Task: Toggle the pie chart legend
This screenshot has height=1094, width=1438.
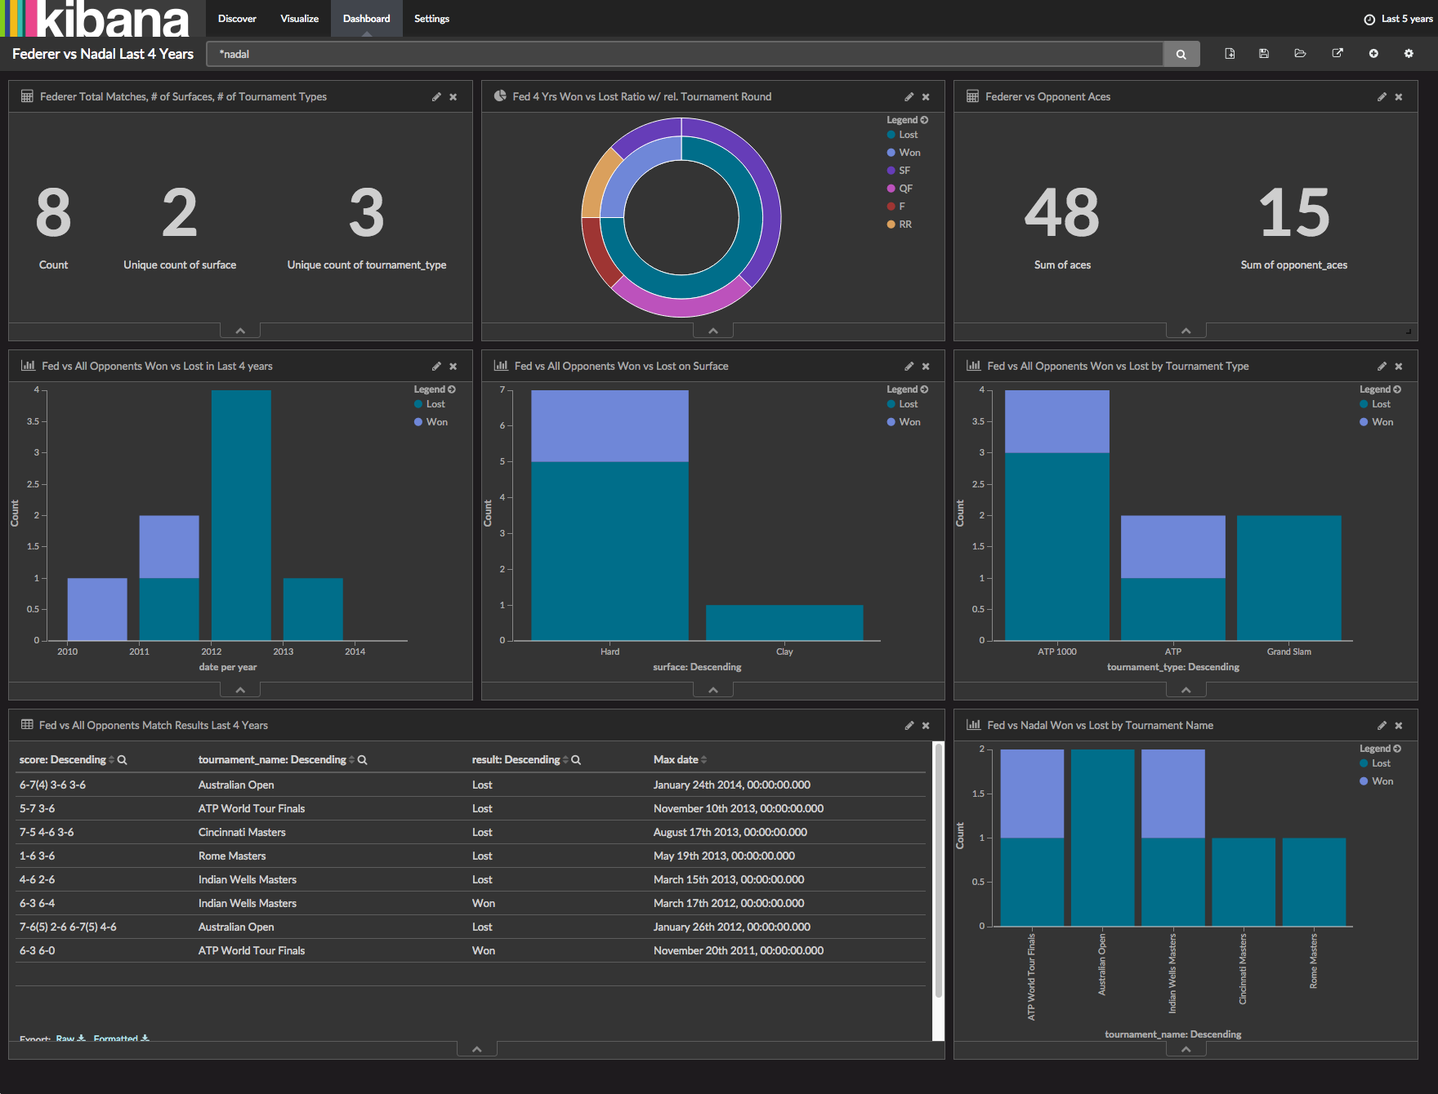Action: (907, 120)
